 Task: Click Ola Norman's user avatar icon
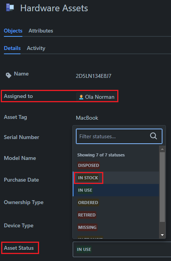pos(81,97)
